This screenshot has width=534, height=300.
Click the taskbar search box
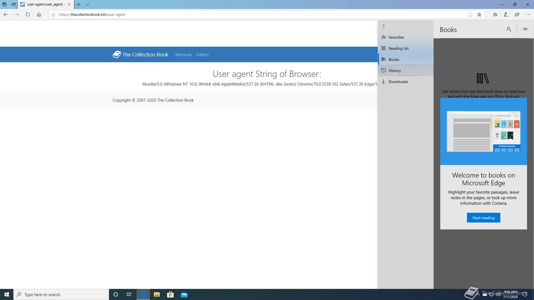[61, 294]
